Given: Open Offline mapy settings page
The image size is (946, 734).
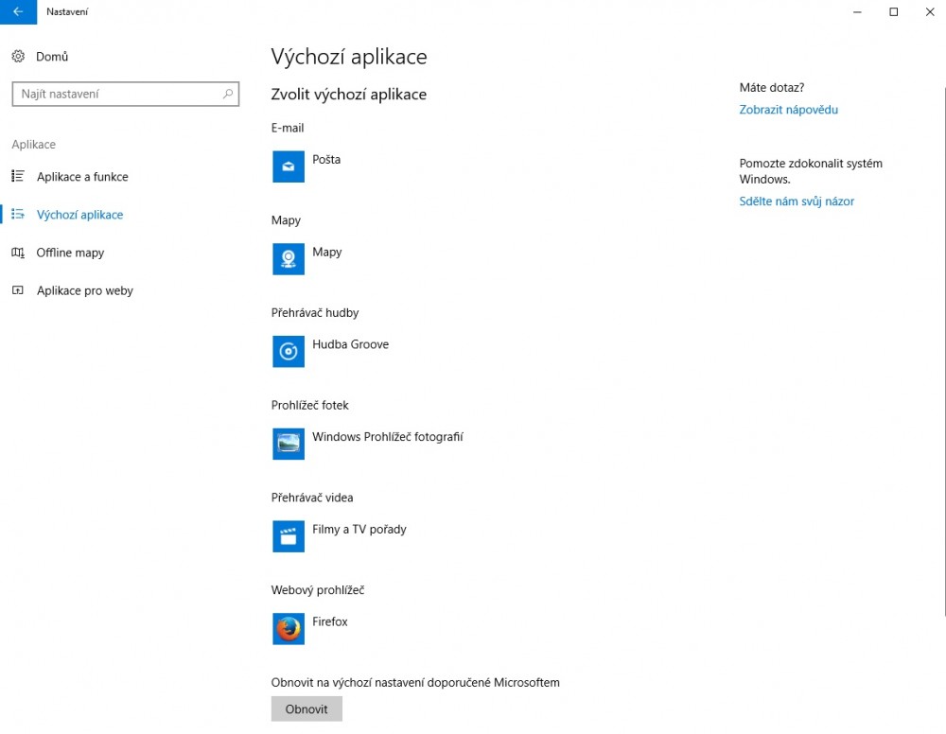Looking at the screenshot, I should click(70, 253).
